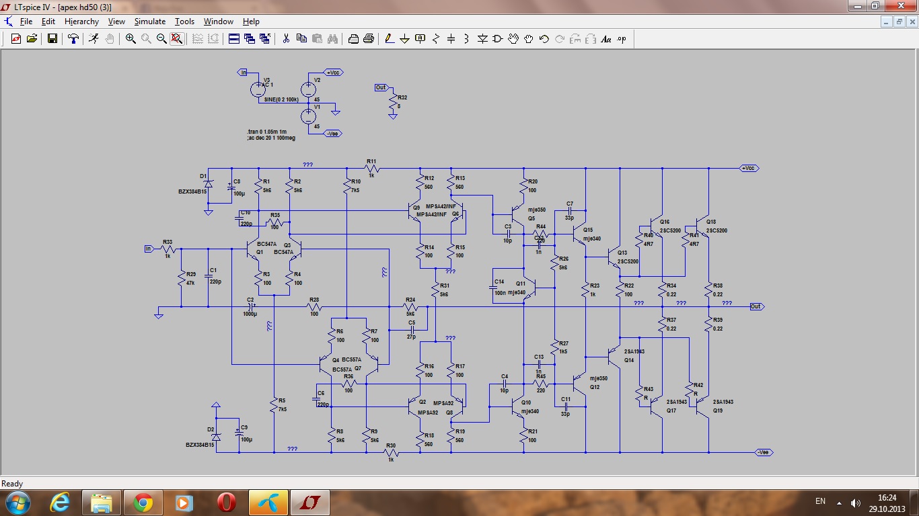Open Print Setup icon
Screen dimensions: 919x516
coord(353,39)
